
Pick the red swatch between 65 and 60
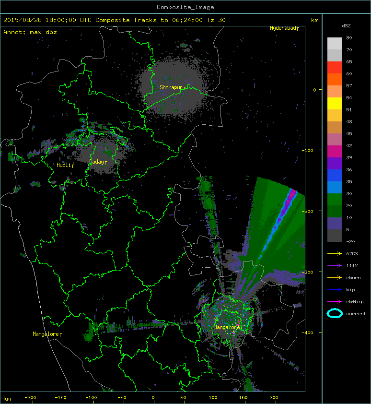(x=335, y=68)
